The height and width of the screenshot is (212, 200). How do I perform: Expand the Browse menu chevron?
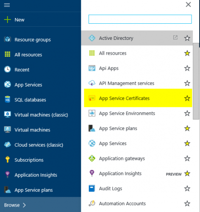[x=24, y=205]
